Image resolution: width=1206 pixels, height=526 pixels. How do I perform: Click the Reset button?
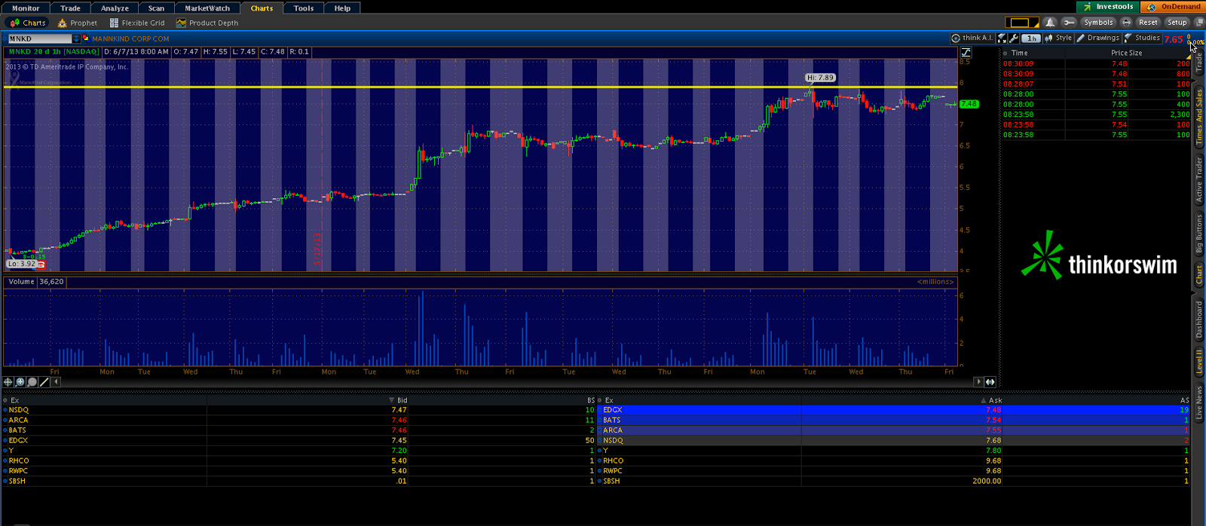point(1148,23)
